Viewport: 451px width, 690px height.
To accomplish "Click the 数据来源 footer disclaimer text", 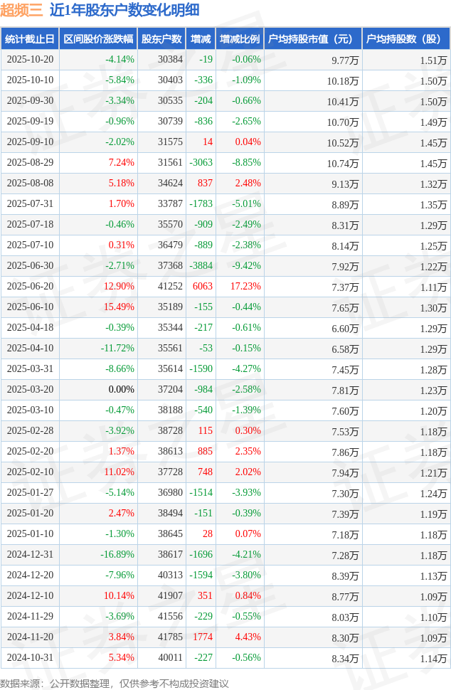I will pyautogui.click(x=115, y=684).
